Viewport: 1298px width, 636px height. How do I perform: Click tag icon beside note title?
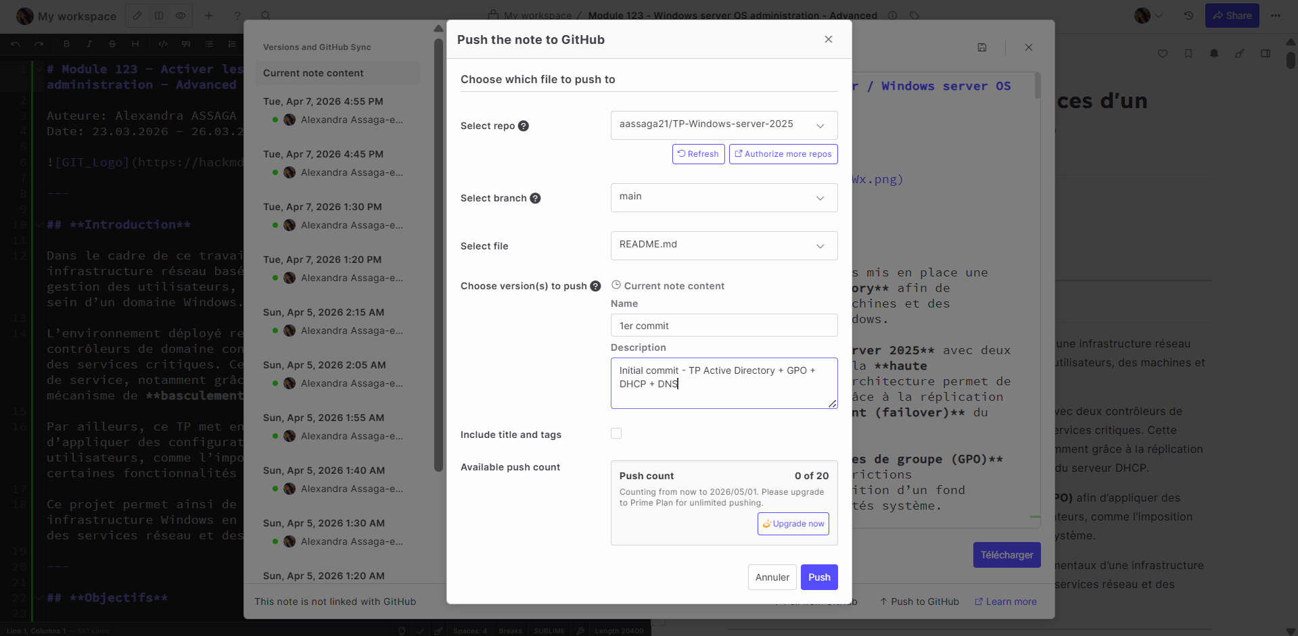(914, 16)
